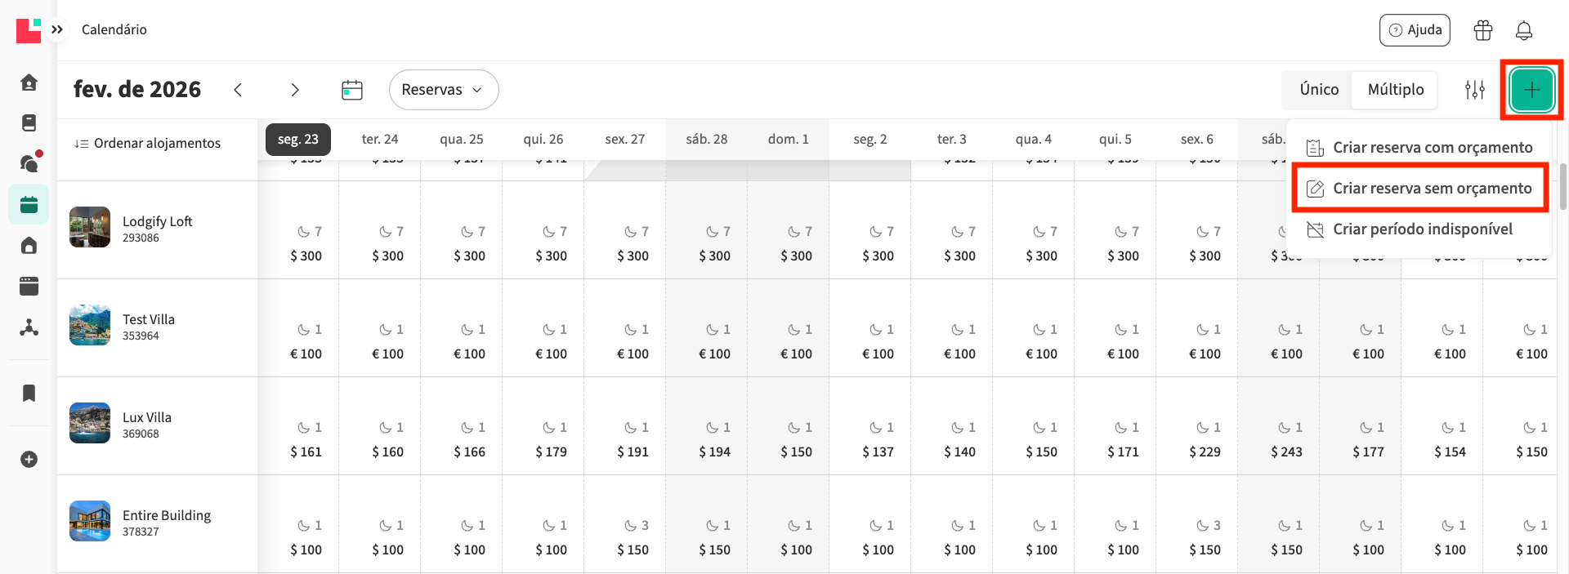Open the notifications bell

coord(1524,30)
